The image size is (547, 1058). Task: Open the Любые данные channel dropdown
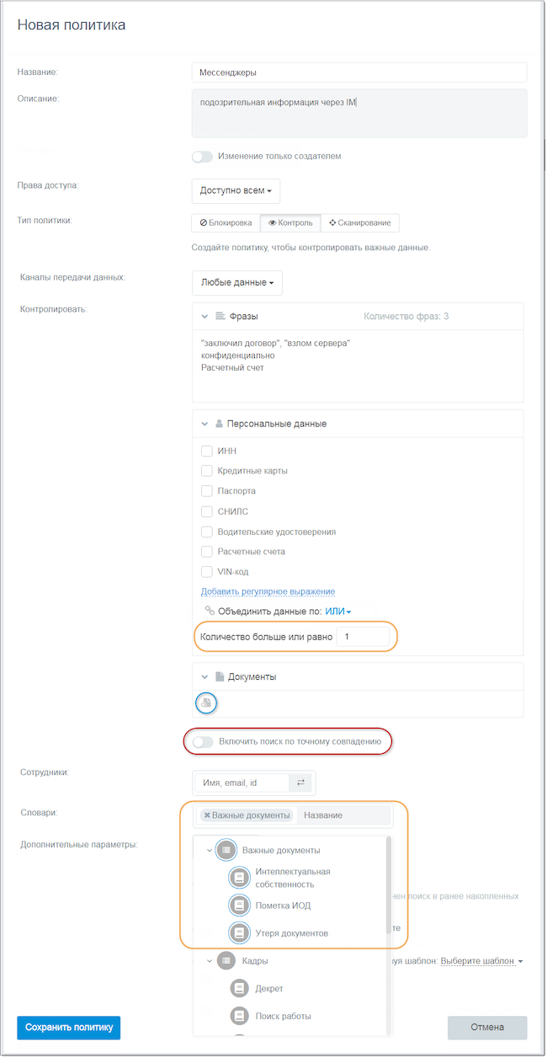[x=236, y=282]
